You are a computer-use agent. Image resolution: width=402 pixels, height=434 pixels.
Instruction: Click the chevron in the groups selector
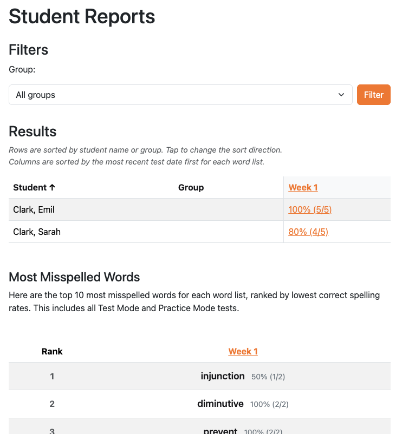coord(341,95)
